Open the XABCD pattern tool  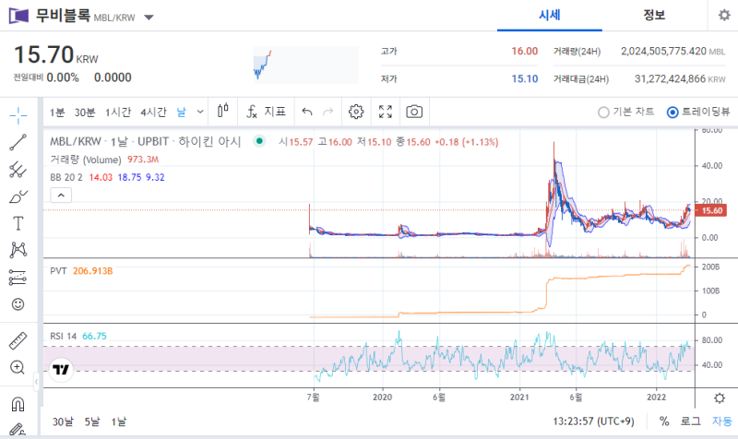coord(18,250)
